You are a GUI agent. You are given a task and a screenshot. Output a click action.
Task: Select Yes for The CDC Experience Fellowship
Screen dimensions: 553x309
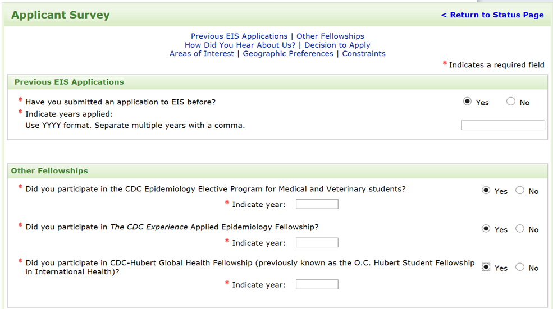tap(486, 229)
